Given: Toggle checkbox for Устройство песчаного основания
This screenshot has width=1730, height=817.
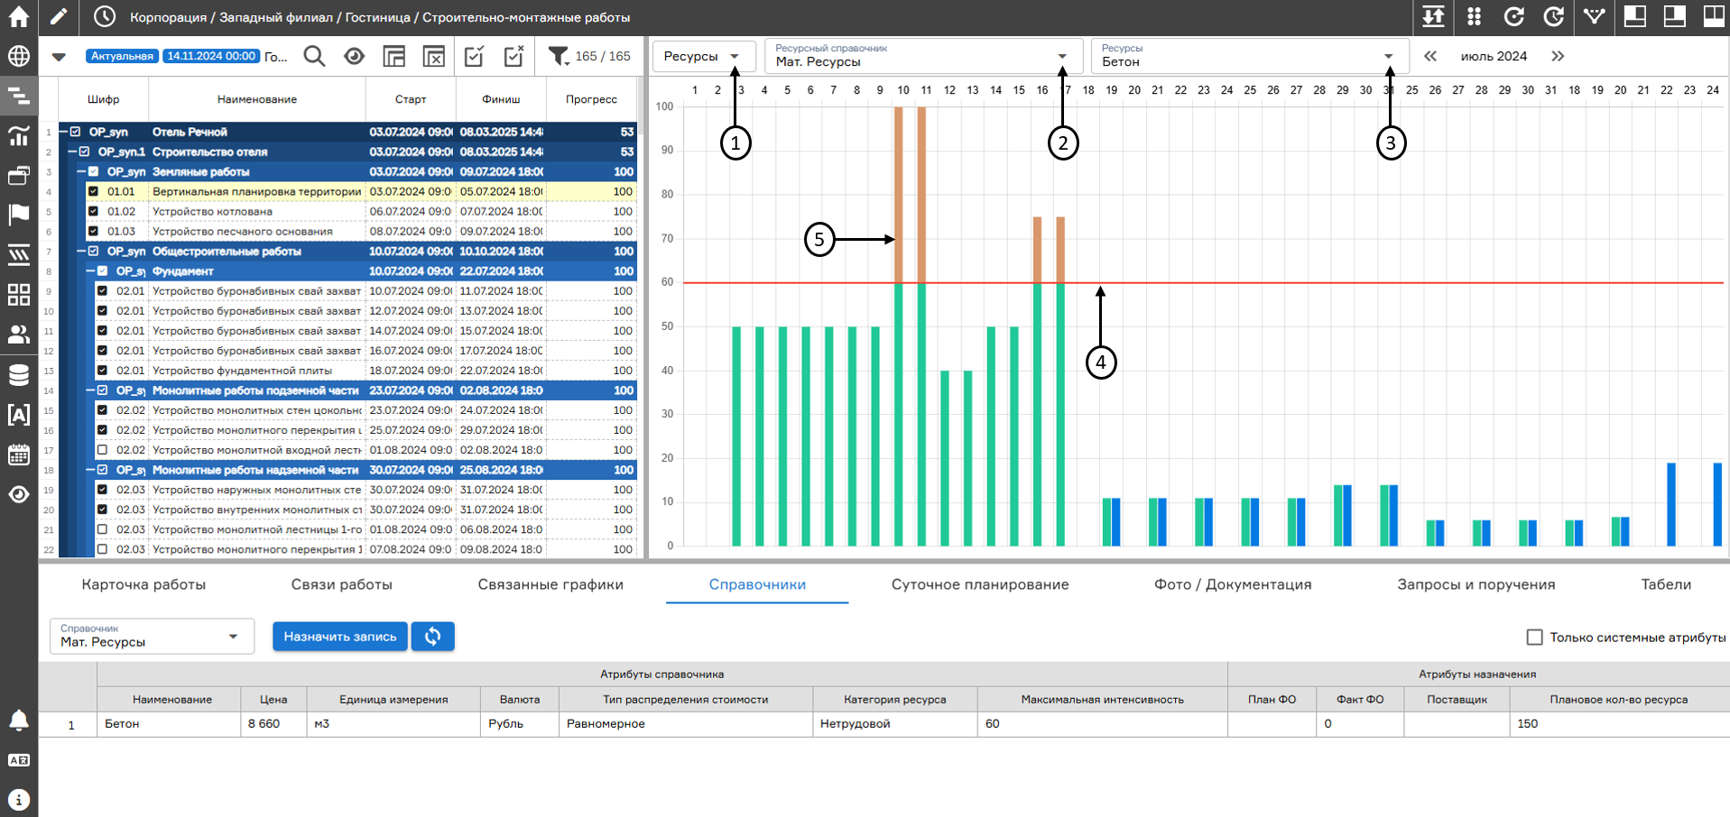Looking at the screenshot, I should [93, 231].
